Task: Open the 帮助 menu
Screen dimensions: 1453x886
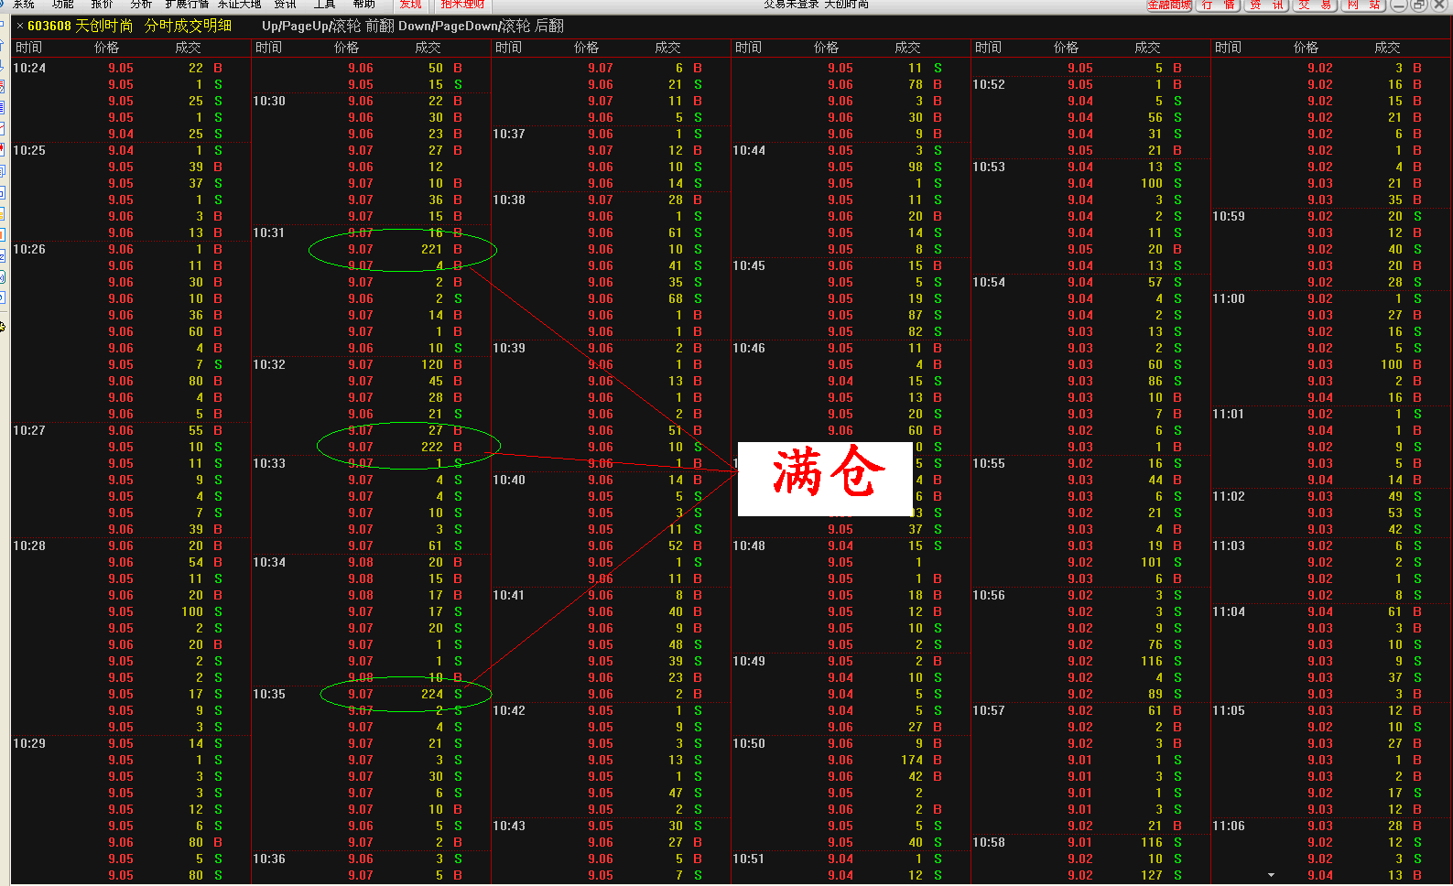Action: (363, 5)
